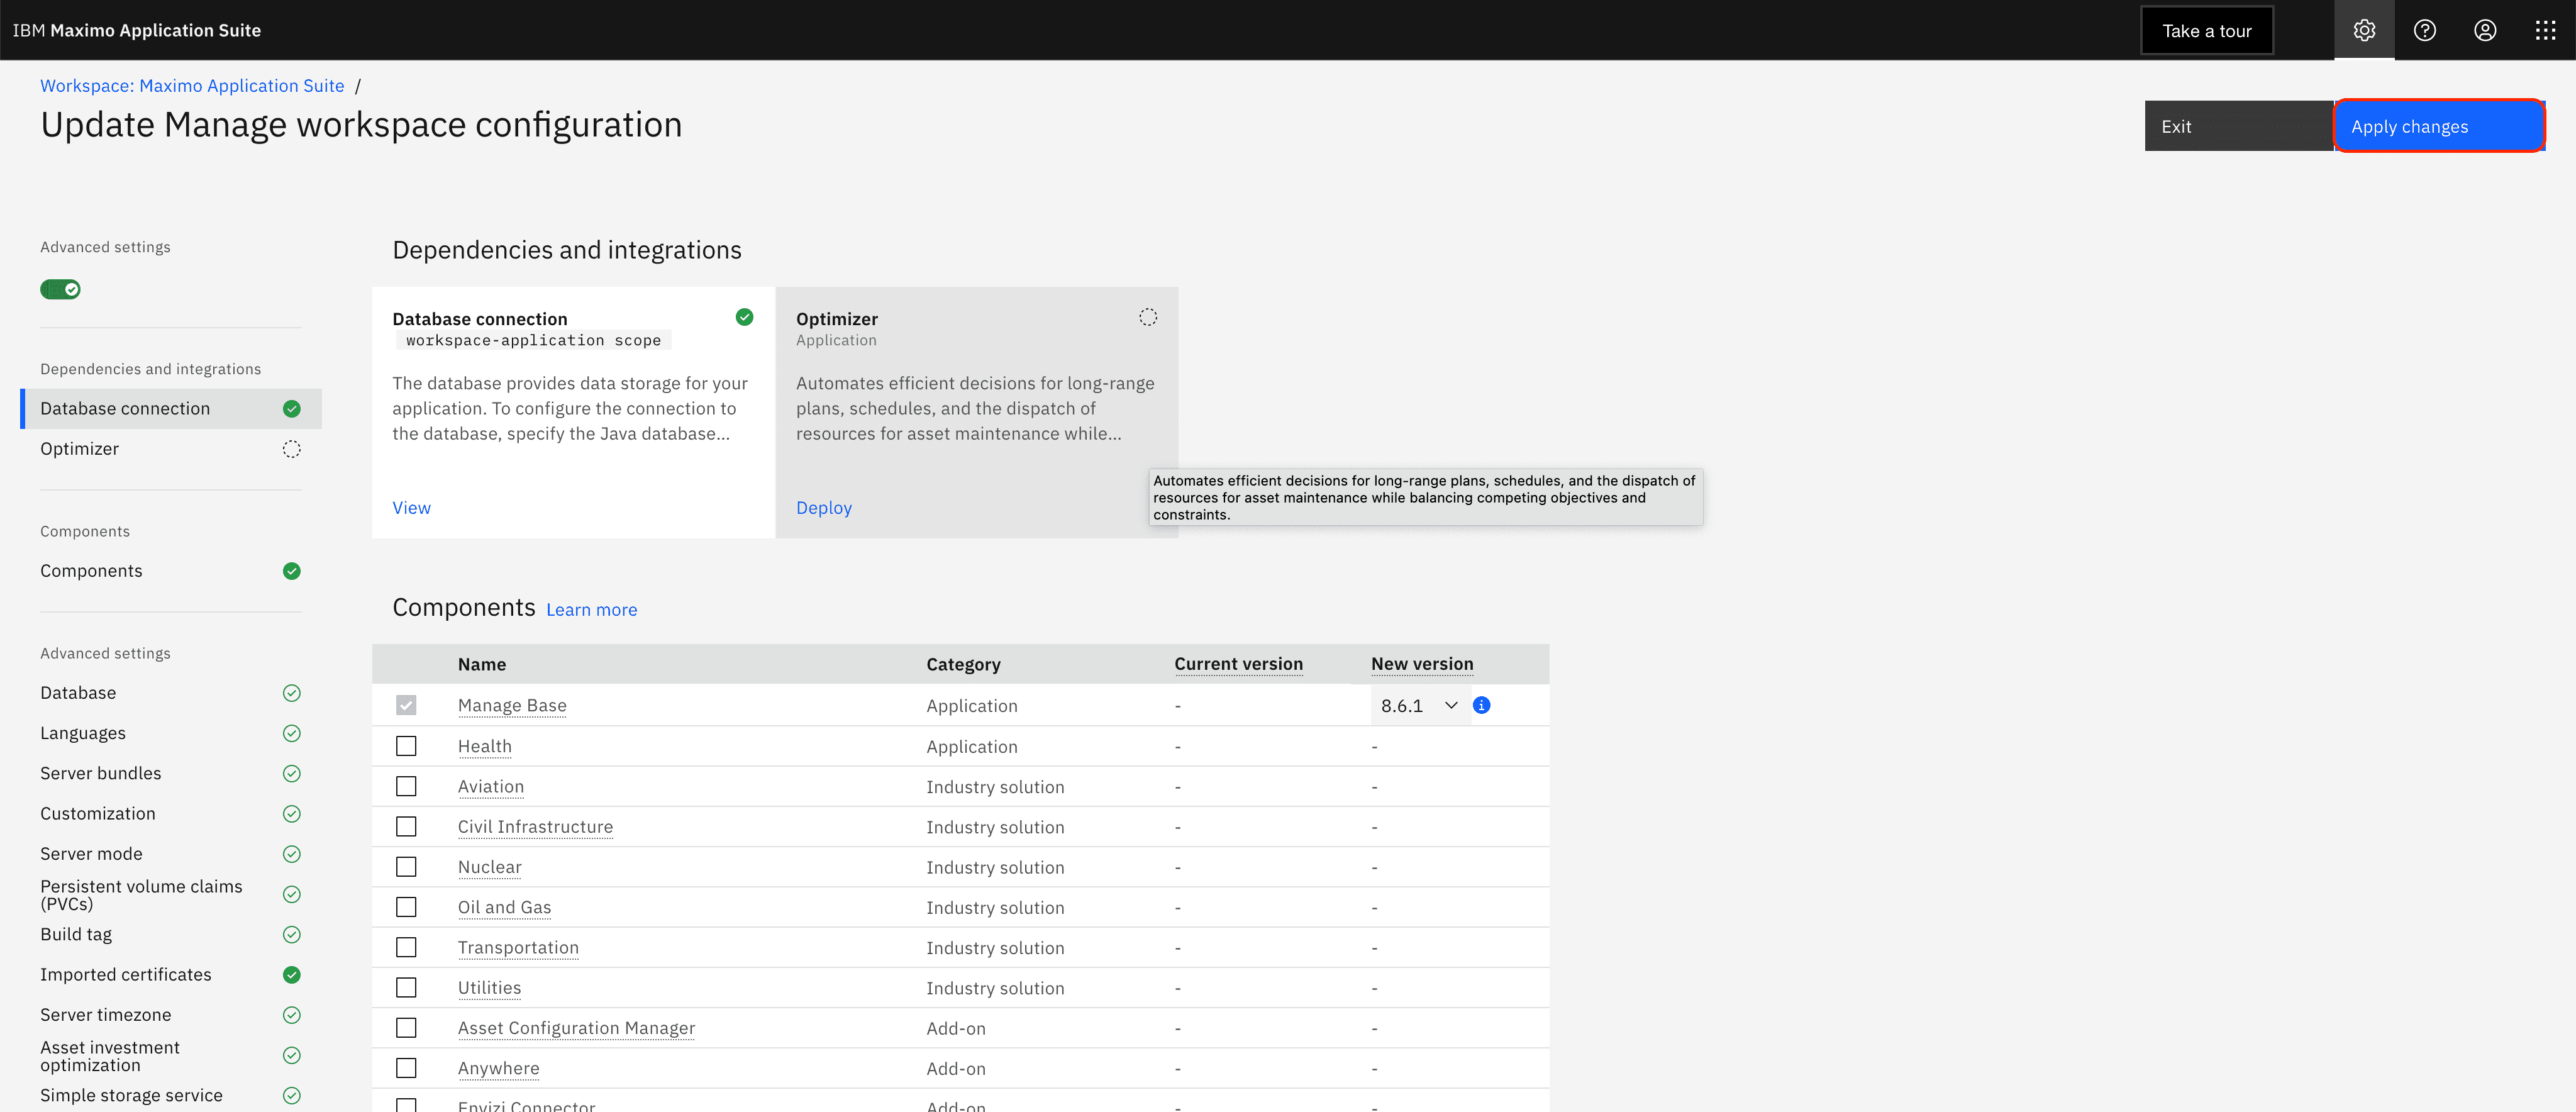Select Database connection in sidebar

tap(171, 409)
